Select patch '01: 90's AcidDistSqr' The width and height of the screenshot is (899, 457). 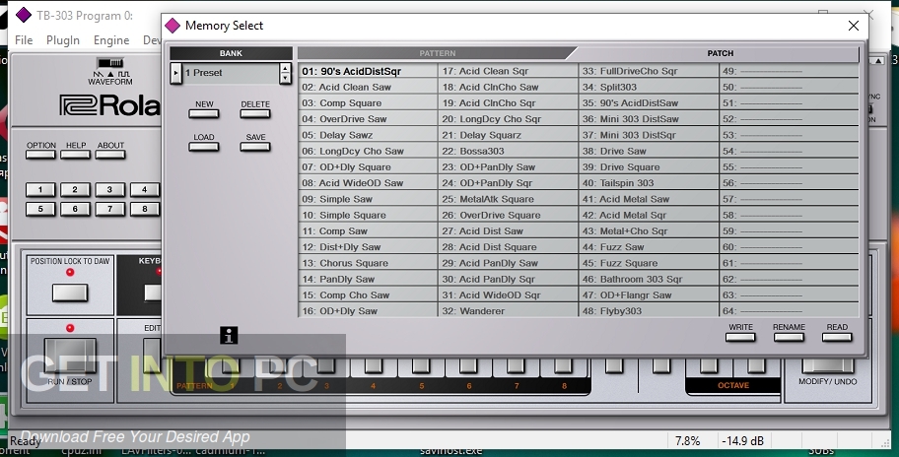tap(368, 71)
